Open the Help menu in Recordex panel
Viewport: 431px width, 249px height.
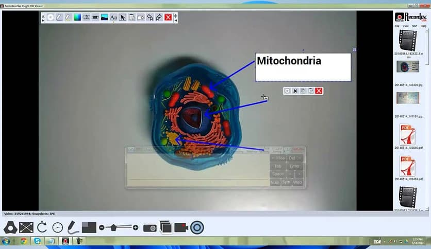423,26
